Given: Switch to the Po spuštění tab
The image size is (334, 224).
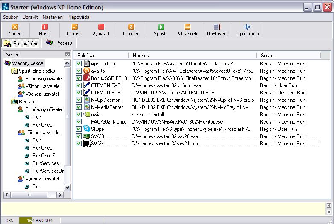Looking at the screenshot, I should pos(21,44).
